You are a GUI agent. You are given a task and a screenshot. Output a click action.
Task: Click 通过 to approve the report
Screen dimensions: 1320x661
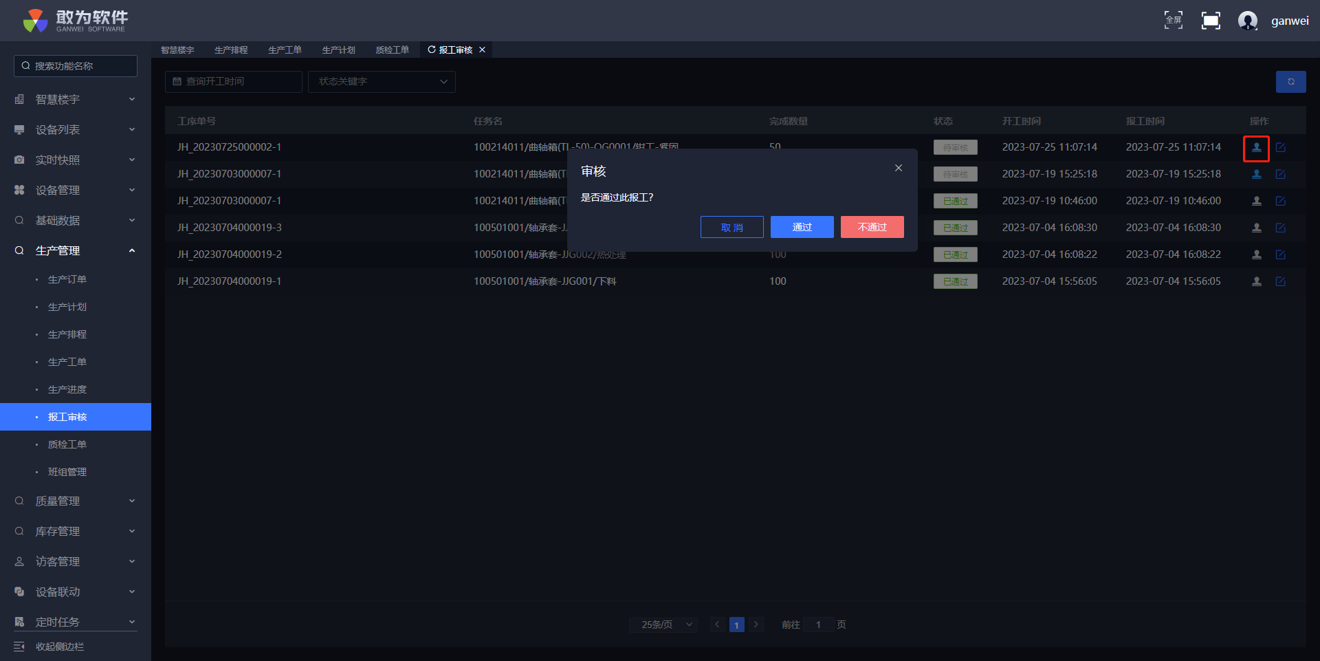click(x=802, y=227)
